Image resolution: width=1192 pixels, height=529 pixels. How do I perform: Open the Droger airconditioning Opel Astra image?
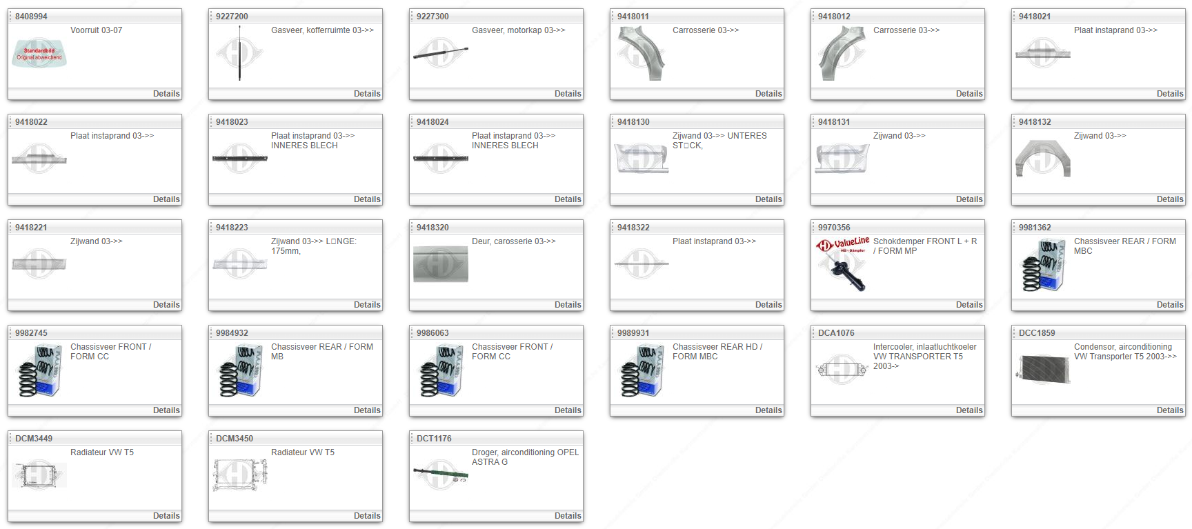tap(440, 475)
